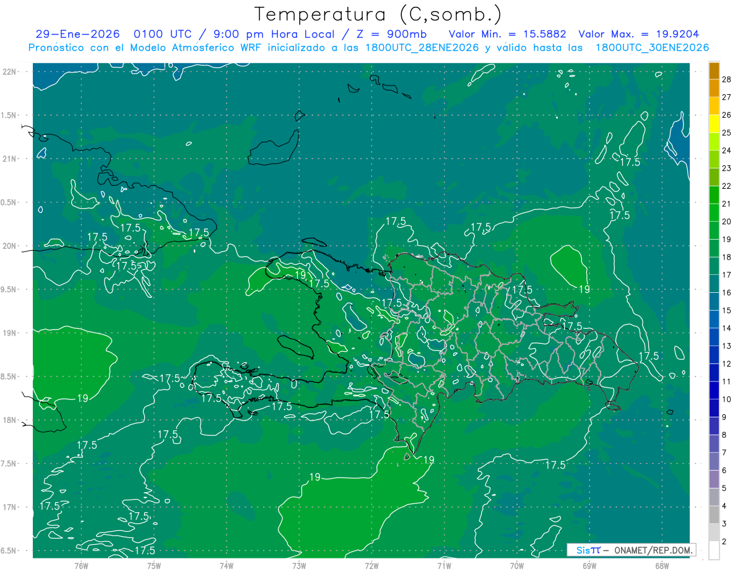
Task: Pick the yellow swatch between 25 and 26
Action: (715, 124)
